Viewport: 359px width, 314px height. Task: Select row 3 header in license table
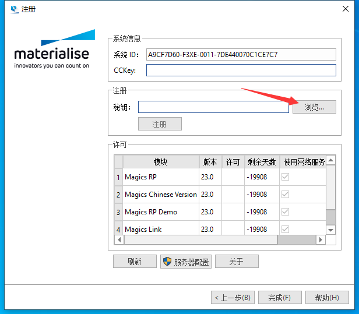(x=118, y=211)
